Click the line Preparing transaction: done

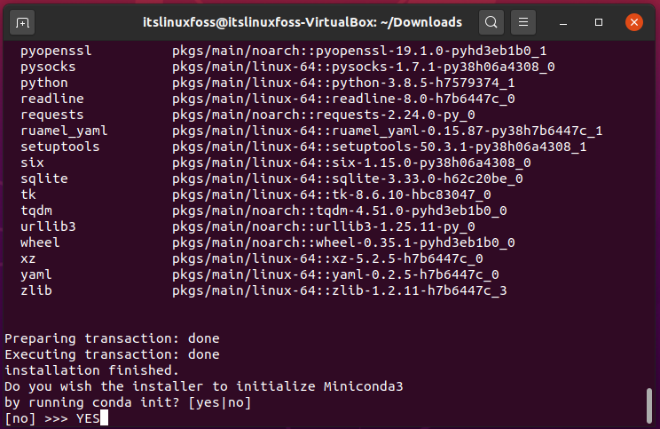(x=112, y=338)
